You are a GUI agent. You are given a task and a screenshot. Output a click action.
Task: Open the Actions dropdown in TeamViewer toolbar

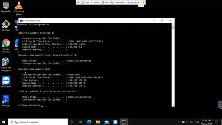(95, 2)
